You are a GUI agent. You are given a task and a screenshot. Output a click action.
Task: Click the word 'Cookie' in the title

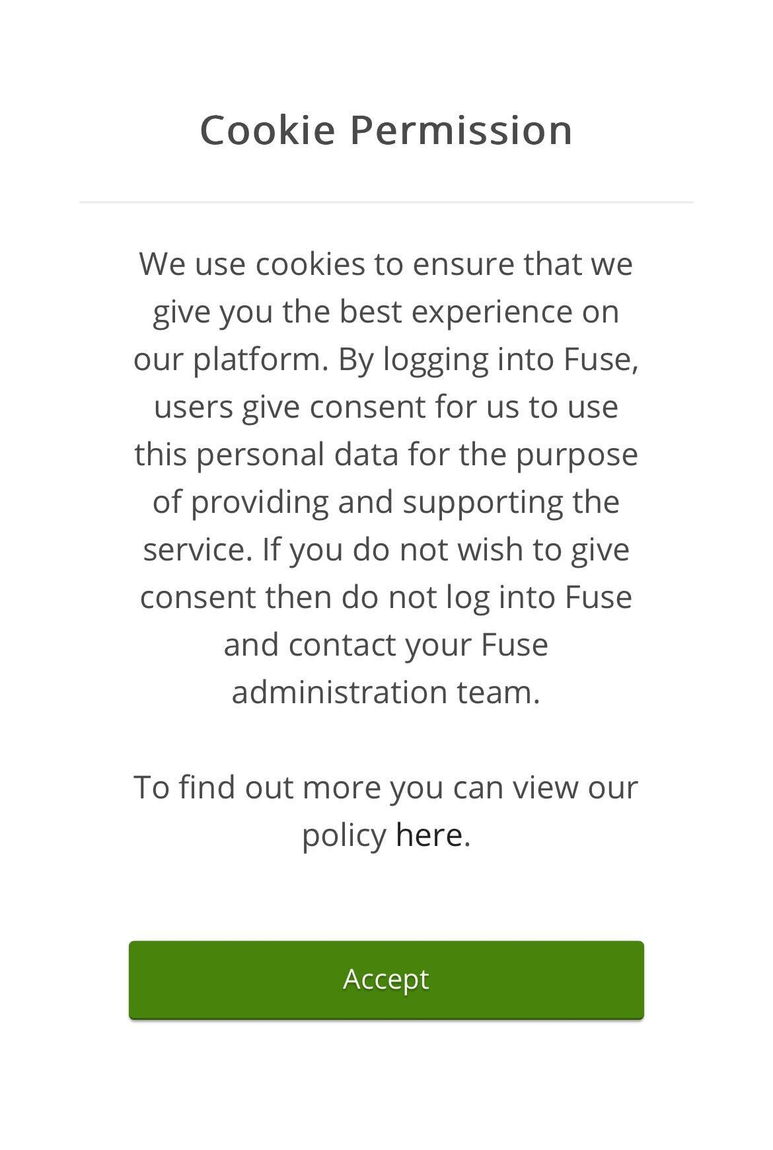coord(268,130)
